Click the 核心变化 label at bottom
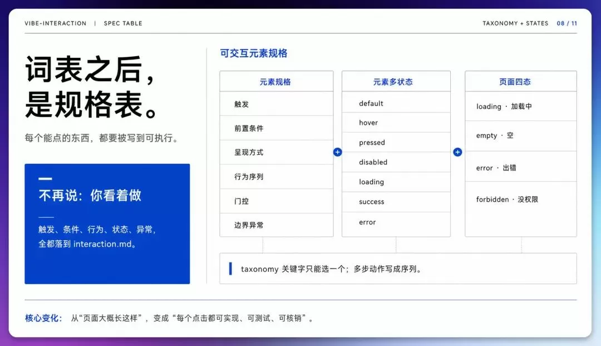Image resolution: width=601 pixels, height=346 pixels. coord(43,318)
